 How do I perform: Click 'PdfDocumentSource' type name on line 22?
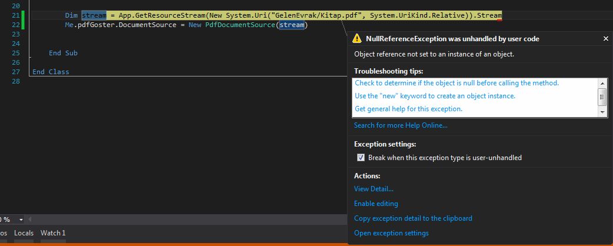tap(241, 25)
